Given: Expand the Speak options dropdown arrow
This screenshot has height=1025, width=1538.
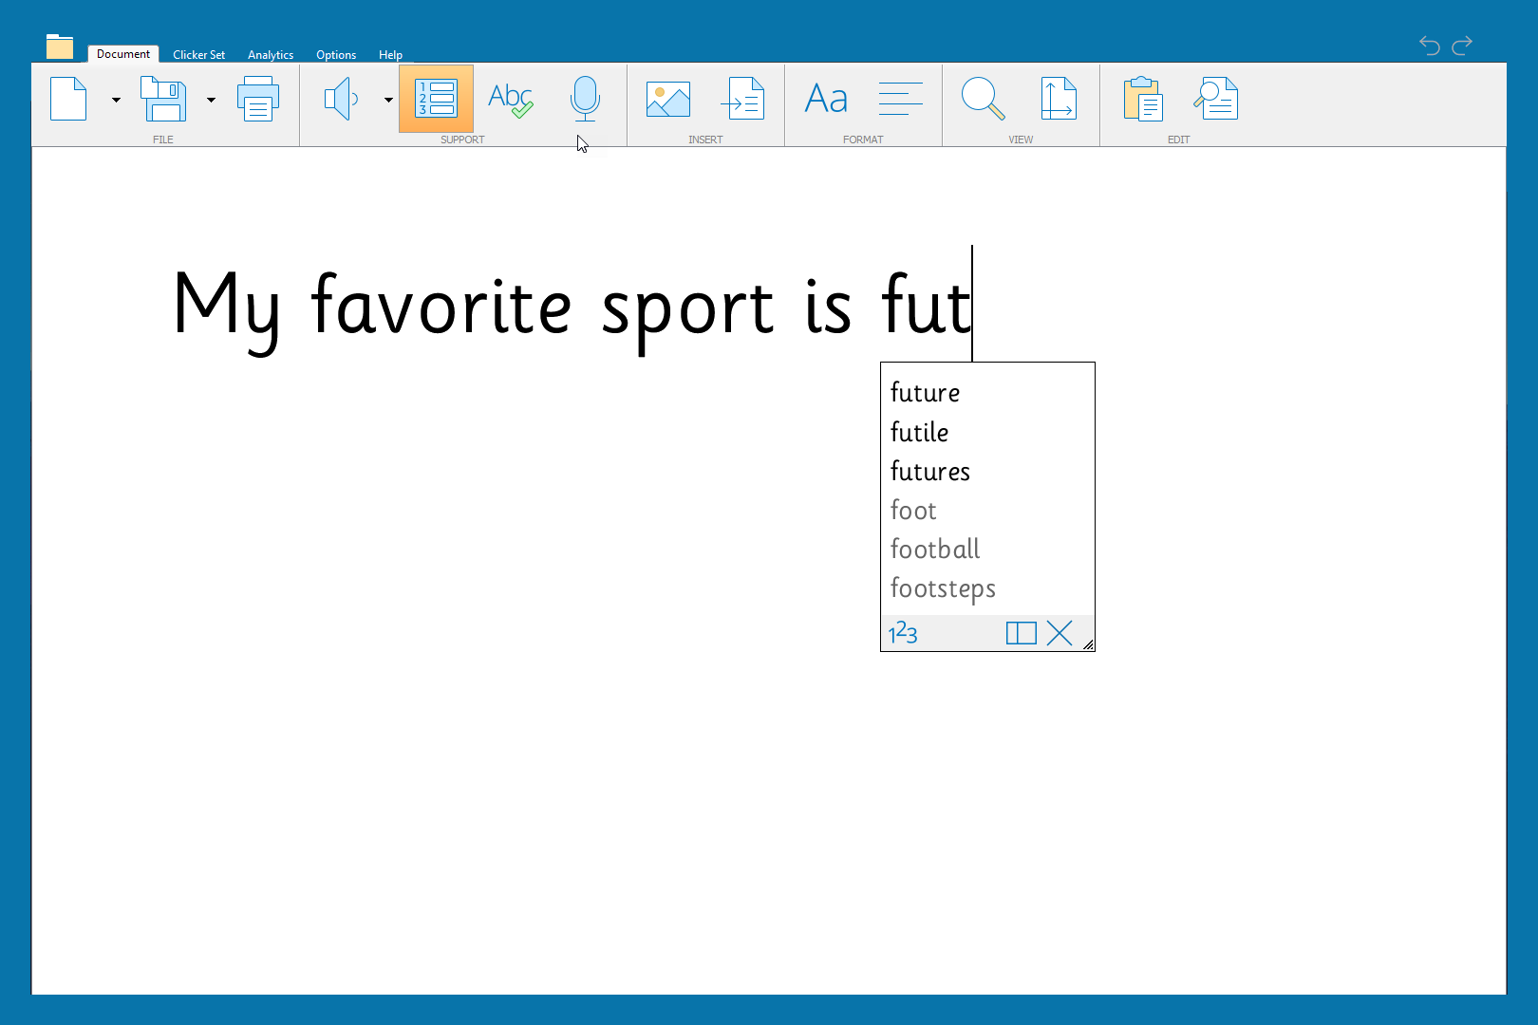Looking at the screenshot, I should pyautogui.click(x=388, y=100).
